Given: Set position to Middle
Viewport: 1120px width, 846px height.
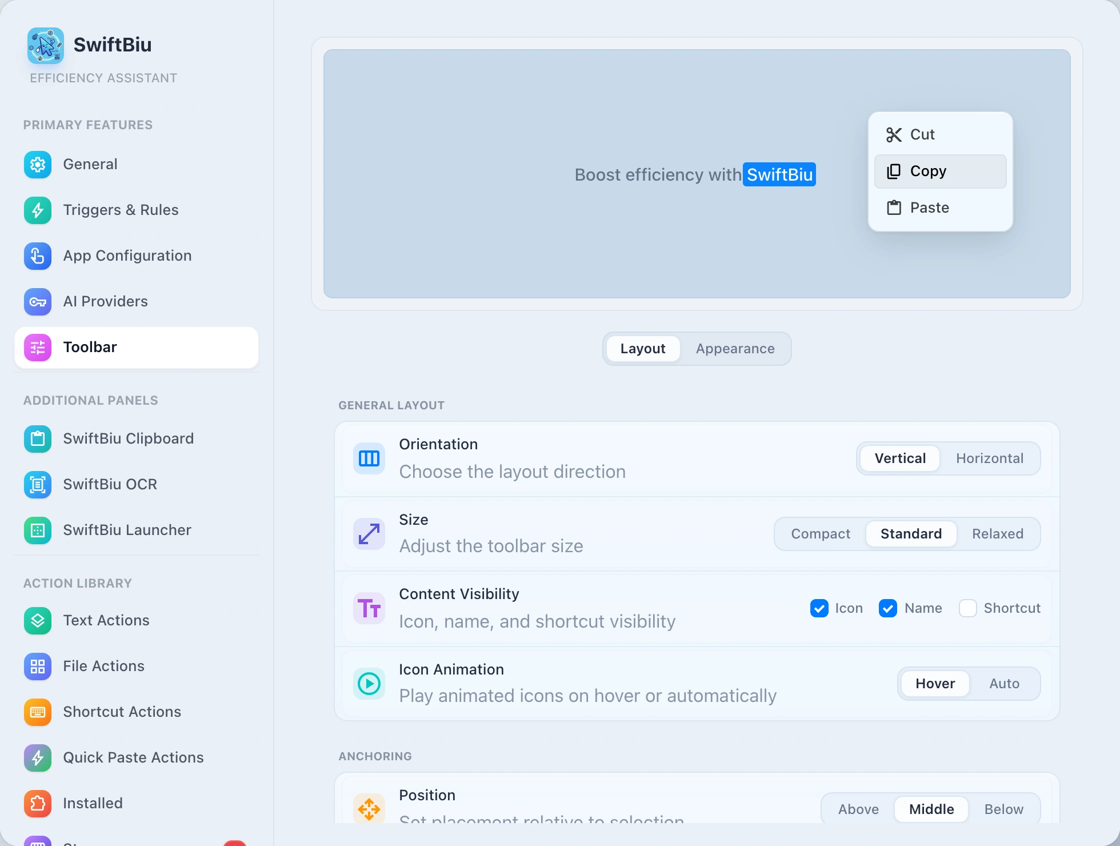Looking at the screenshot, I should 932,809.
